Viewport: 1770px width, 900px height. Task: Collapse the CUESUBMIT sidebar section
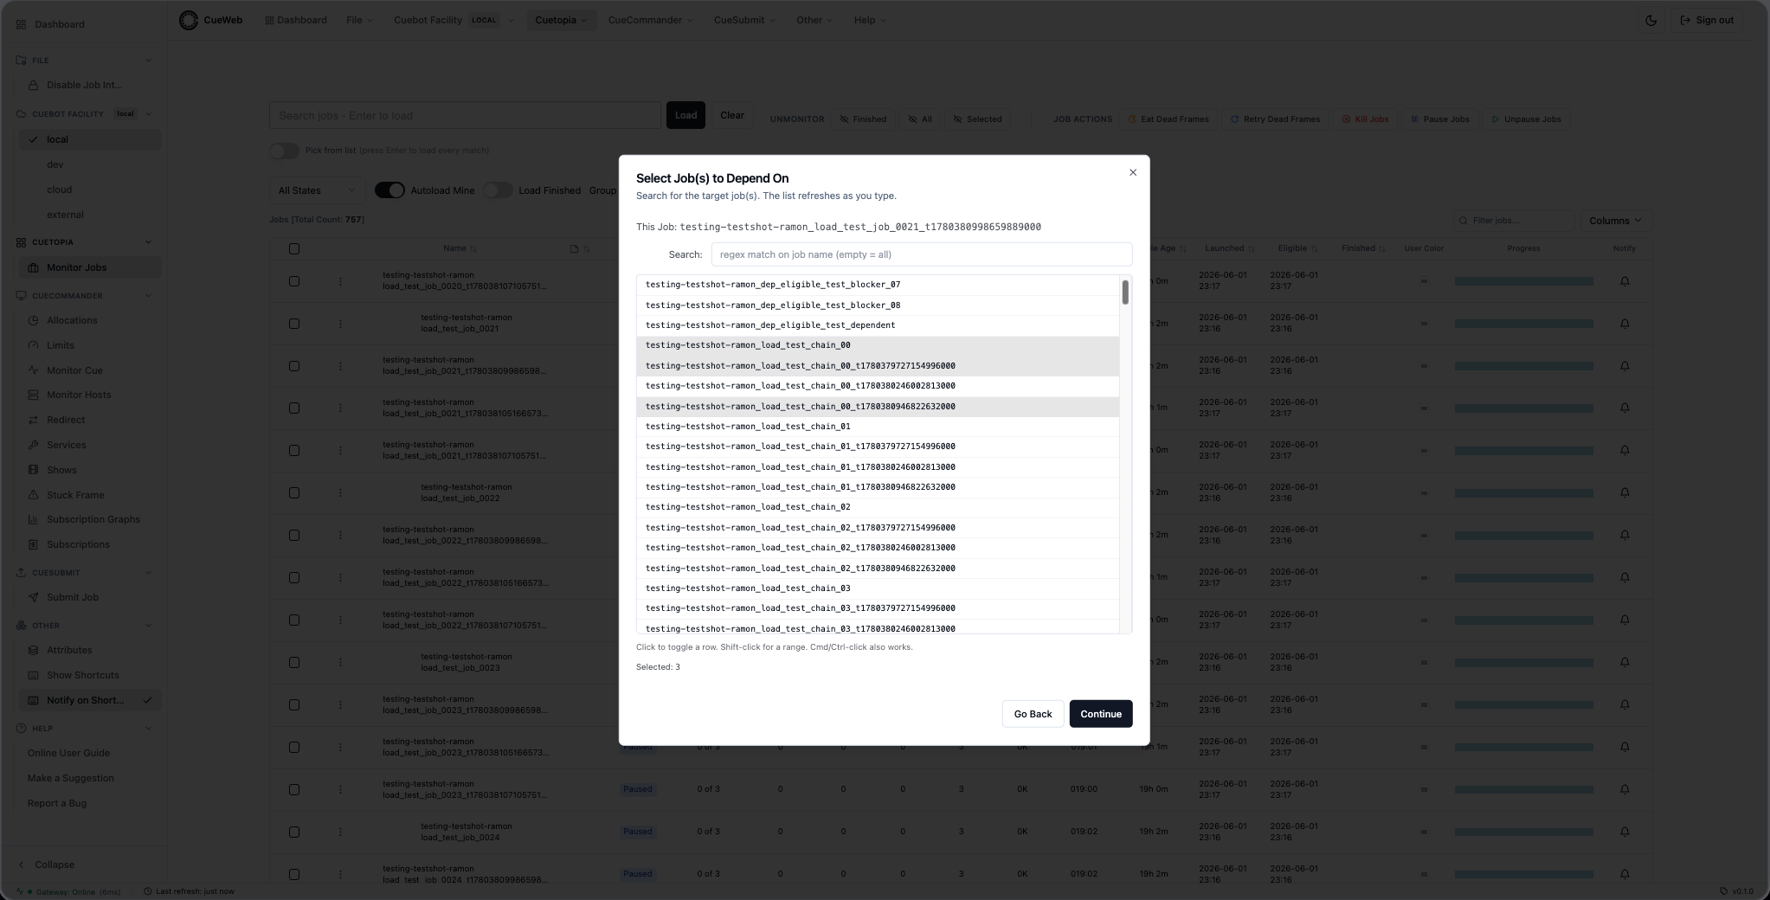[x=148, y=573]
